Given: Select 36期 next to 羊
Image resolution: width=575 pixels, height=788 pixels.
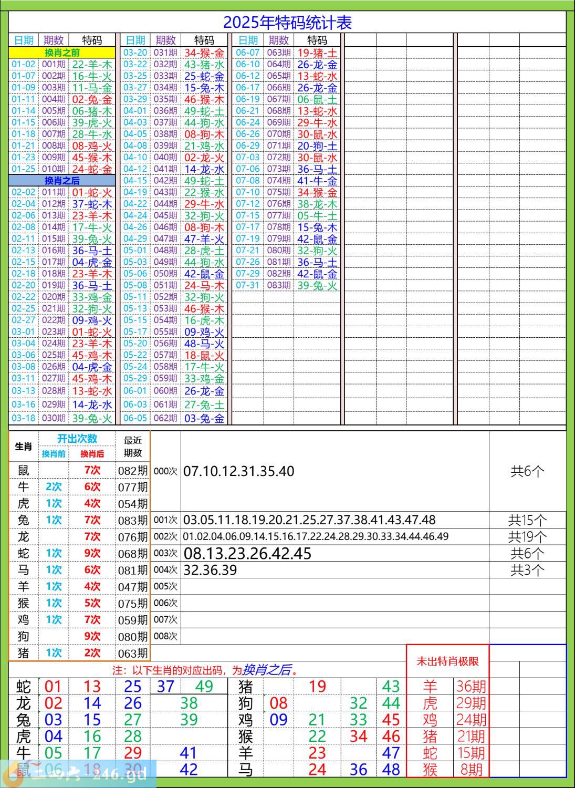Looking at the screenshot, I should click(x=471, y=686).
